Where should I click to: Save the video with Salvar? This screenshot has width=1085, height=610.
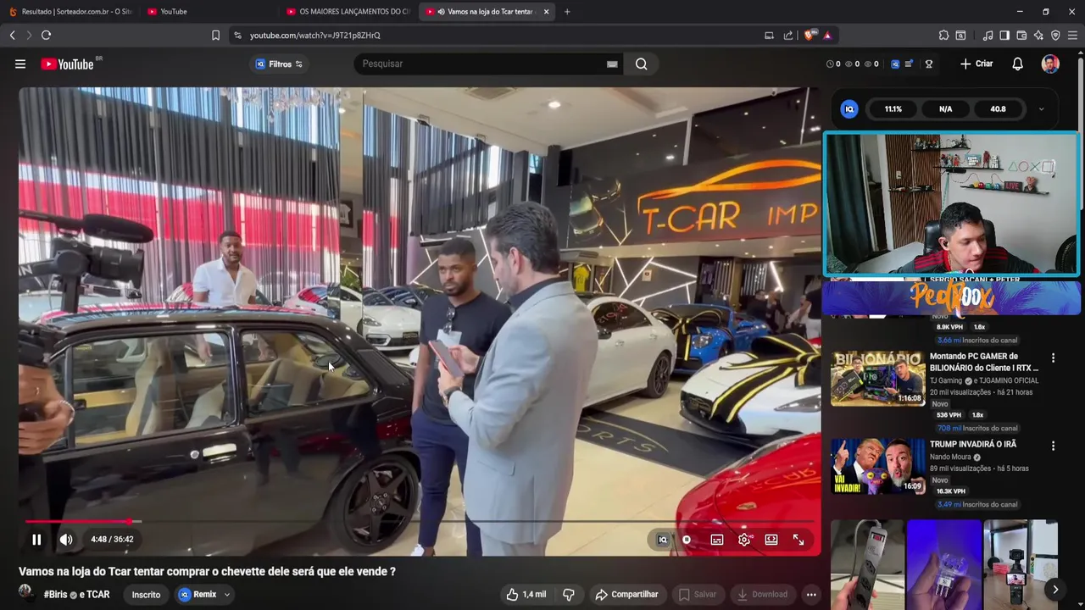(698, 595)
